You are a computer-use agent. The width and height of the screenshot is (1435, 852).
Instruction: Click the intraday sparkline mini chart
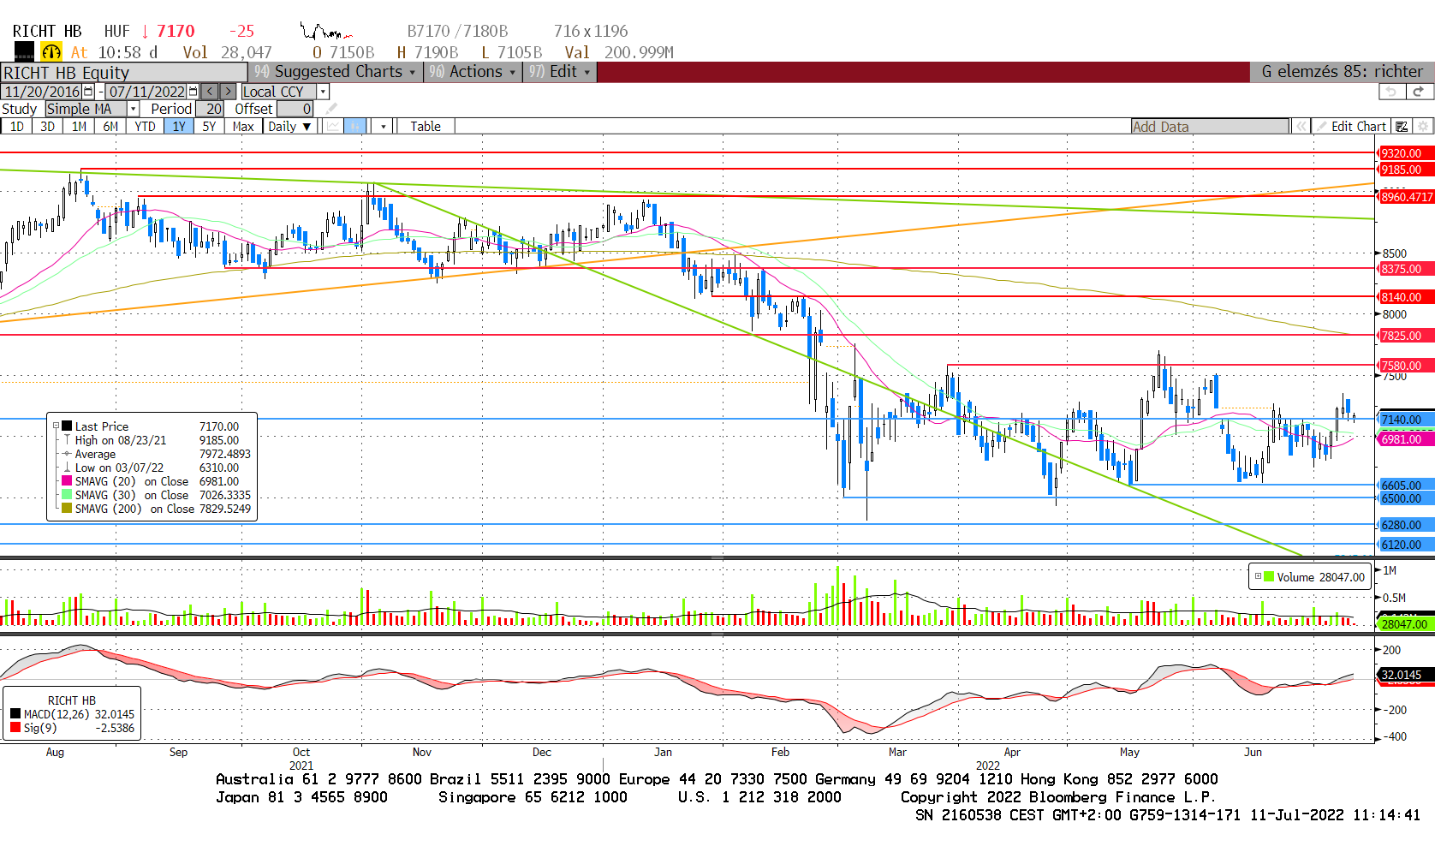325,33
